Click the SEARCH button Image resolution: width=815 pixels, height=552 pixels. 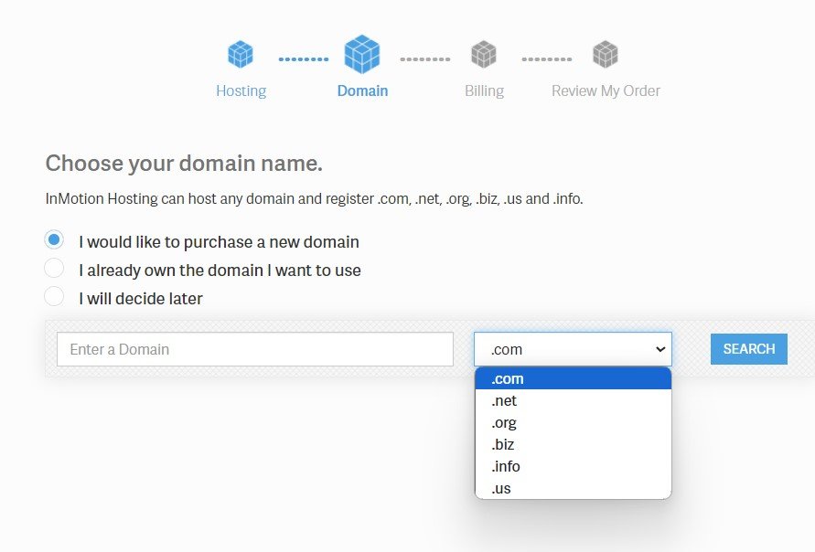[748, 349]
